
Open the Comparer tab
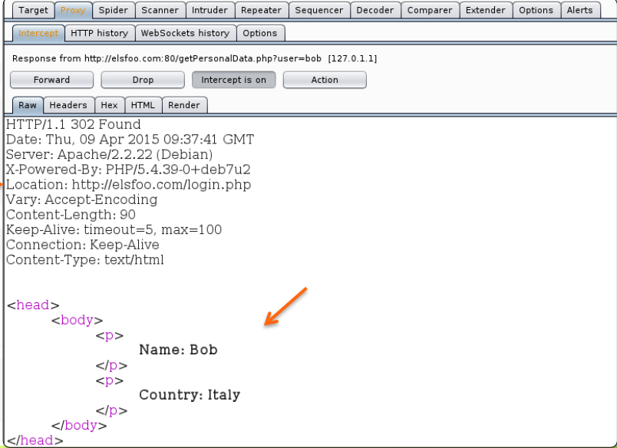pyautogui.click(x=430, y=10)
